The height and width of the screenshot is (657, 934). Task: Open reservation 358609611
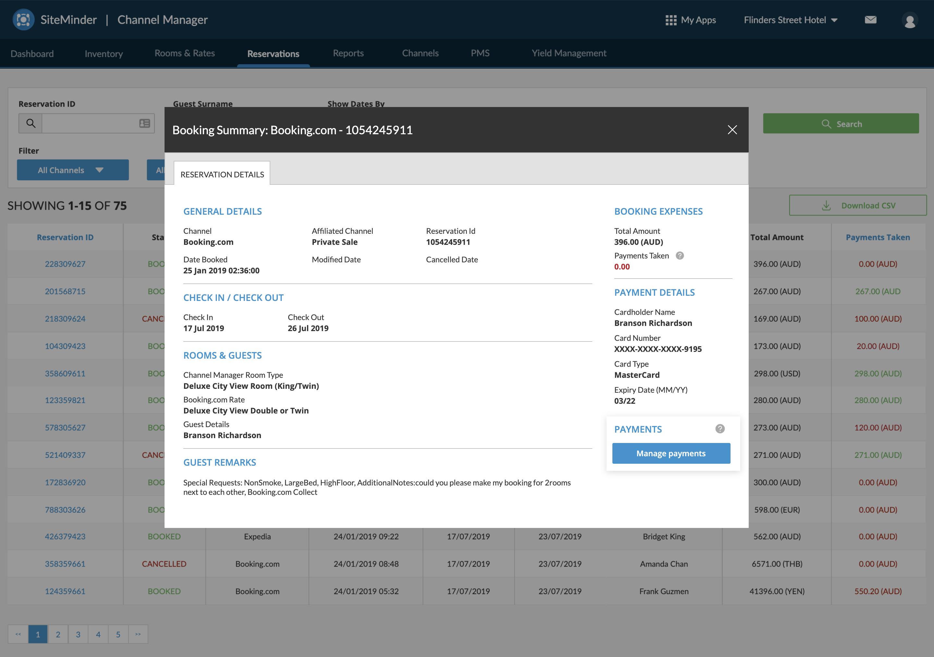click(65, 374)
